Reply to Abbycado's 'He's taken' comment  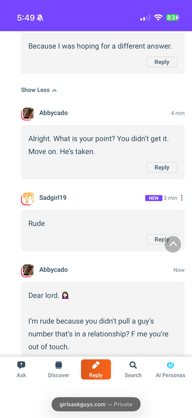click(x=162, y=167)
